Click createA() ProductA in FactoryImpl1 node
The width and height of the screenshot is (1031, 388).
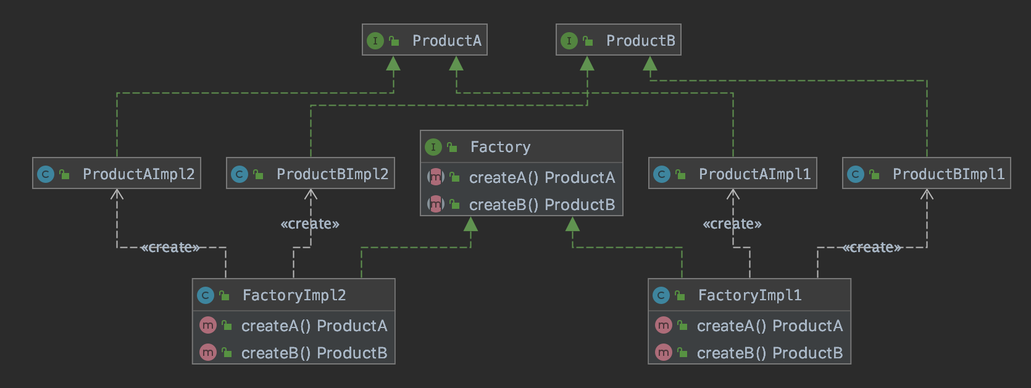(770, 326)
